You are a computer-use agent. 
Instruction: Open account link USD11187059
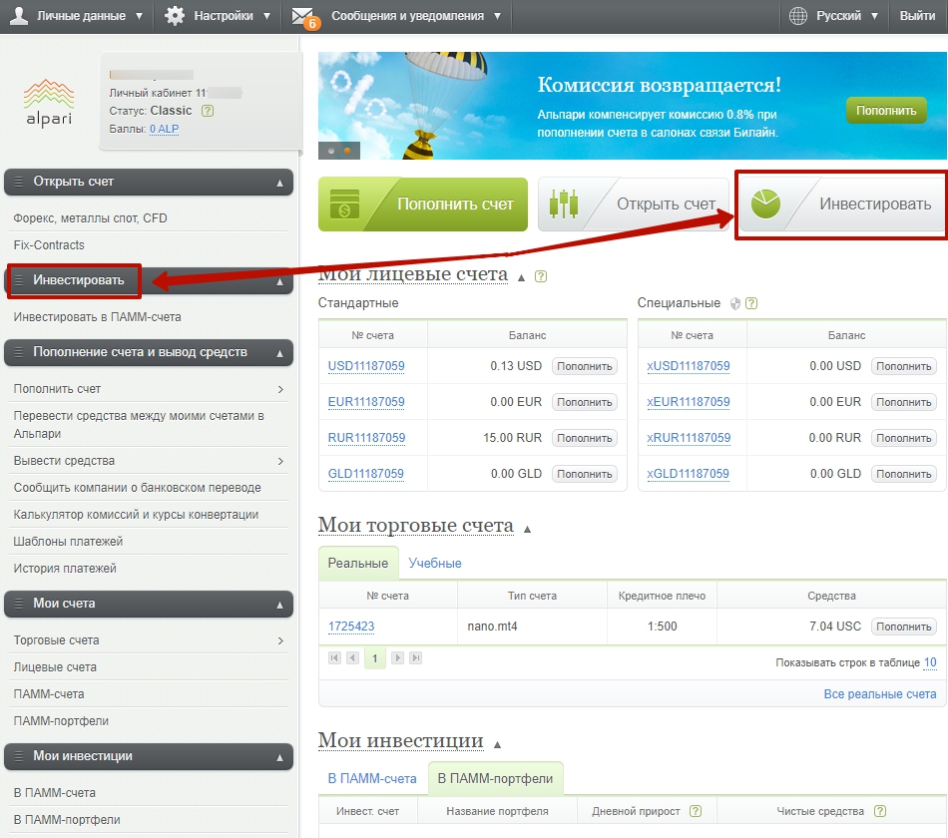366,366
